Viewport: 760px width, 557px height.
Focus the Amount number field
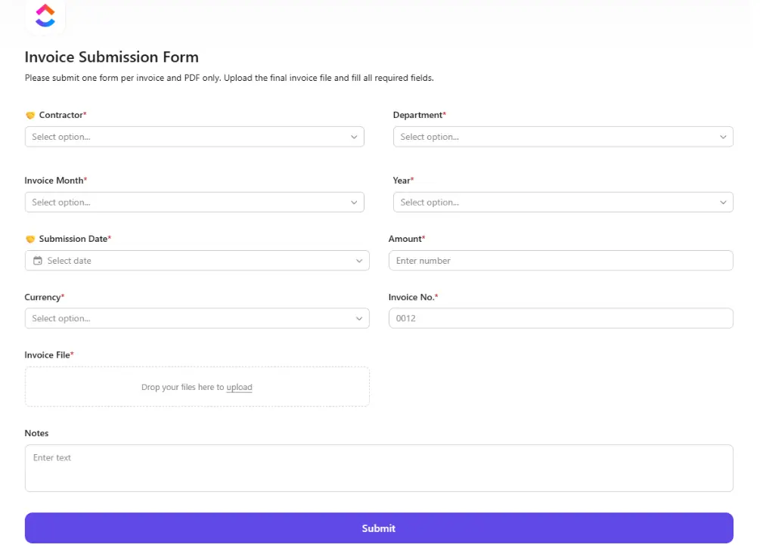pos(561,261)
